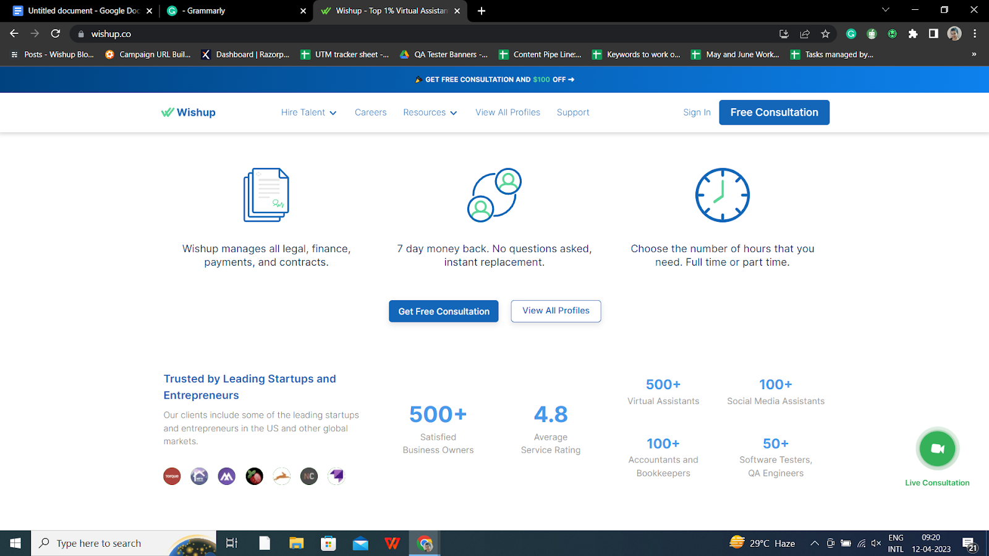Open View All Profiles nav link

point(507,112)
